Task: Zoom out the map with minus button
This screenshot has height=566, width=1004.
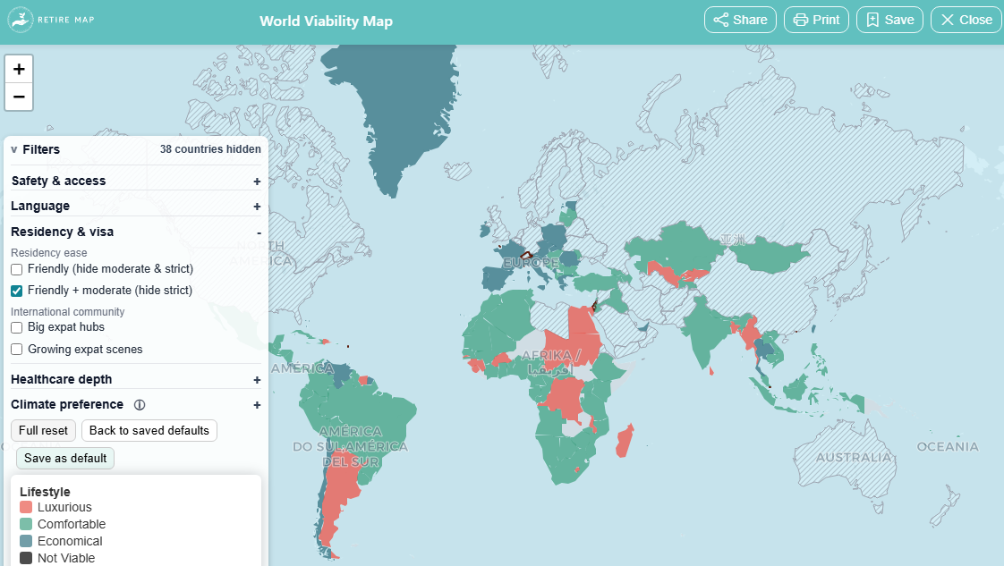Action: 19,97
